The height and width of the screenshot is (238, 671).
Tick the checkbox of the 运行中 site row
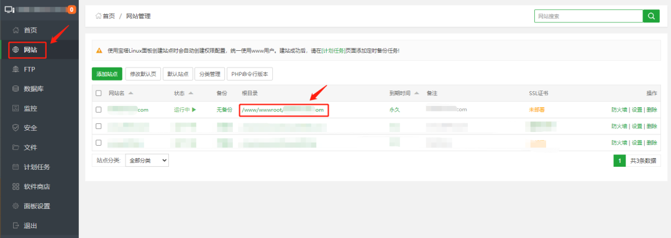(99, 110)
